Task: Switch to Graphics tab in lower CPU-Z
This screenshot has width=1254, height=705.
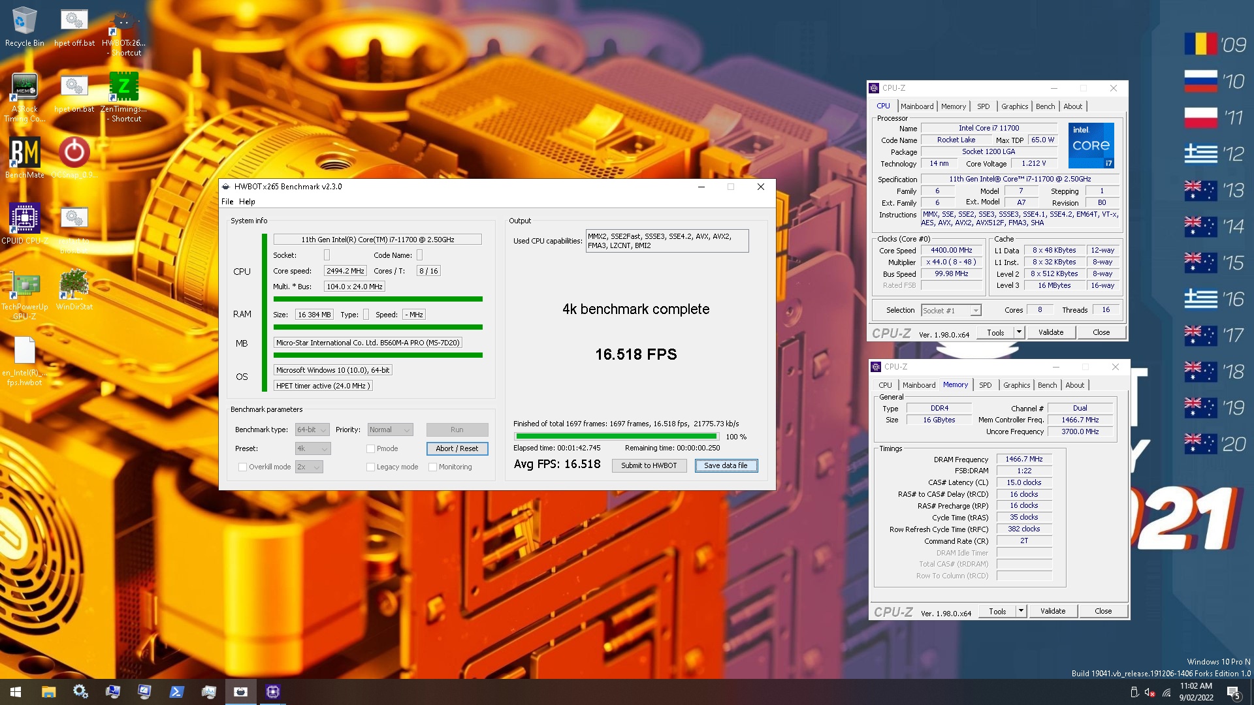Action: pyautogui.click(x=1017, y=385)
